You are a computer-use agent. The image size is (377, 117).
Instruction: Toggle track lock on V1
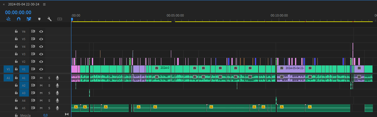click(x=16, y=69)
